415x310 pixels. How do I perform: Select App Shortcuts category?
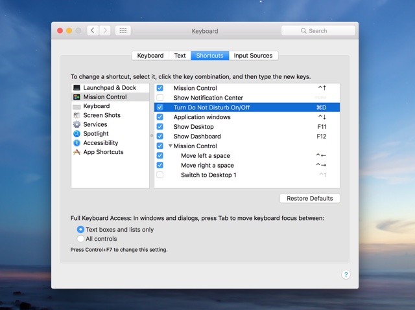pyautogui.click(x=110, y=152)
